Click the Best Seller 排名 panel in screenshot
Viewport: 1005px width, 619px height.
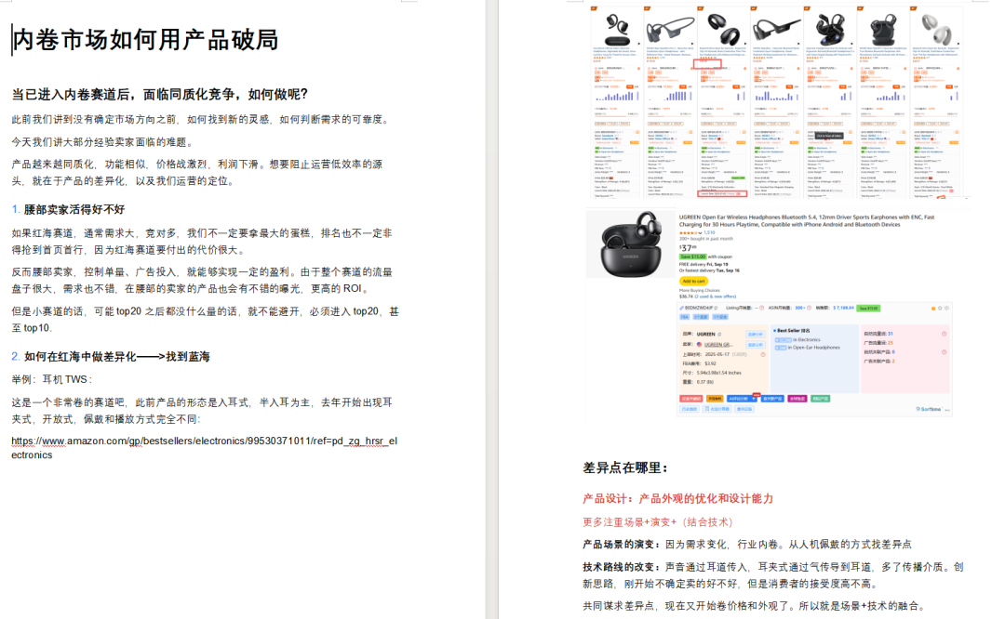[814, 359]
